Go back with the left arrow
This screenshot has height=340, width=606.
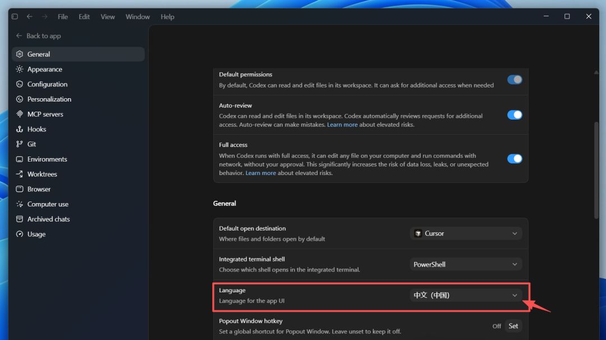pos(29,17)
